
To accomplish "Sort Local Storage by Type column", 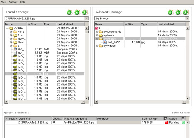I will [x=49, y=24].
